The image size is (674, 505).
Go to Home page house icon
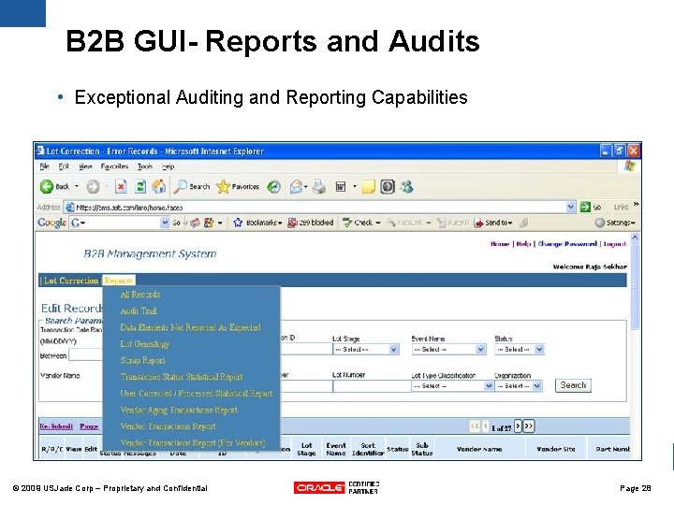[x=158, y=186]
